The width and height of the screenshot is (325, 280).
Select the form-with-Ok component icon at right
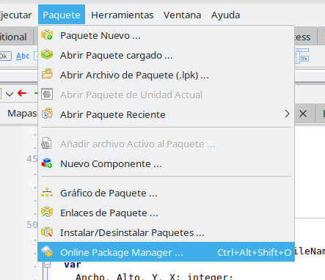pos(302,56)
